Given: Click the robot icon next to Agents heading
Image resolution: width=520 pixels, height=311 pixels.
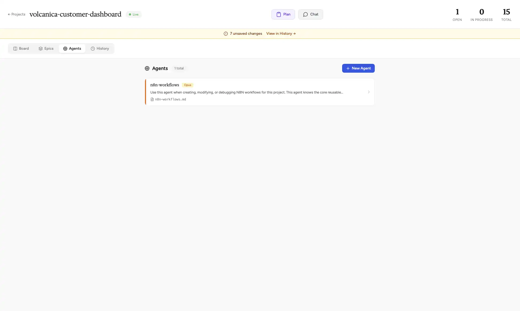Looking at the screenshot, I should click(x=147, y=68).
